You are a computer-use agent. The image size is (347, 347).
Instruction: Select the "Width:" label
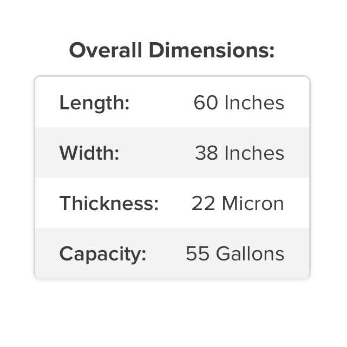(x=89, y=153)
